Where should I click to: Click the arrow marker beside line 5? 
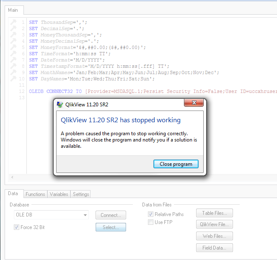[13, 47]
